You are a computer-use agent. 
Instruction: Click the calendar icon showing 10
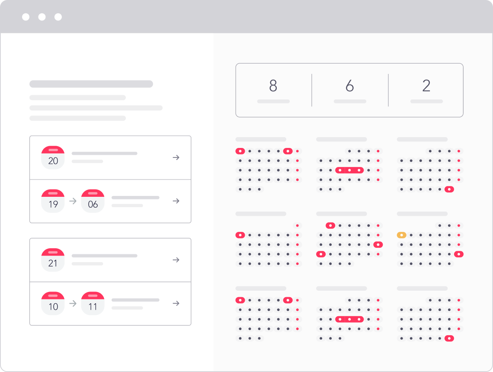[x=53, y=303]
